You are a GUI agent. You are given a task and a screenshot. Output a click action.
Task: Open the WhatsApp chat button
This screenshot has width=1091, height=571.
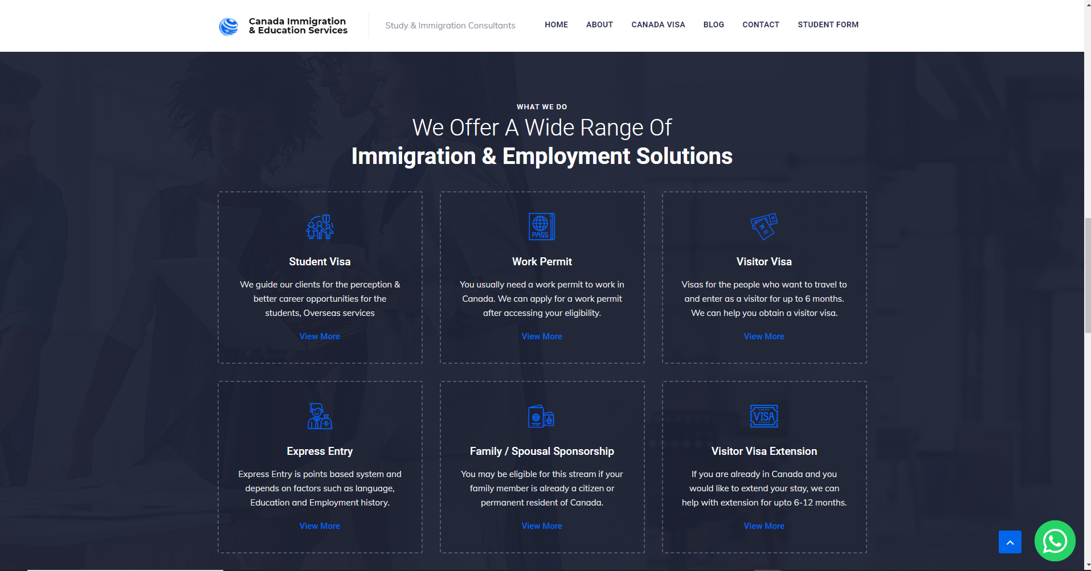point(1055,541)
